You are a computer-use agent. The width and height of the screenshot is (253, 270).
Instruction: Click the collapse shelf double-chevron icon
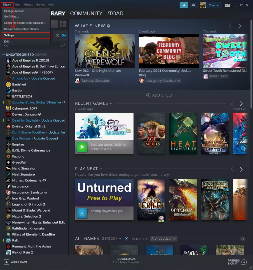pos(243,239)
